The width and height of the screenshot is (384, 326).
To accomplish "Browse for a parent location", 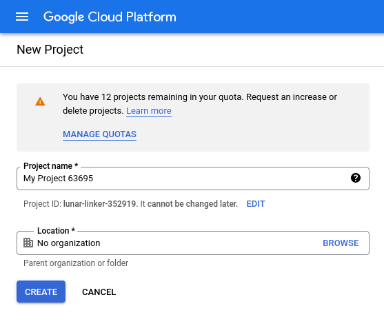I will pos(341,243).
